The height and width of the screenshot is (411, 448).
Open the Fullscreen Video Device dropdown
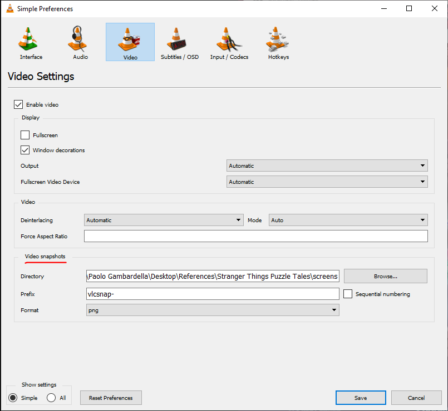327,182
